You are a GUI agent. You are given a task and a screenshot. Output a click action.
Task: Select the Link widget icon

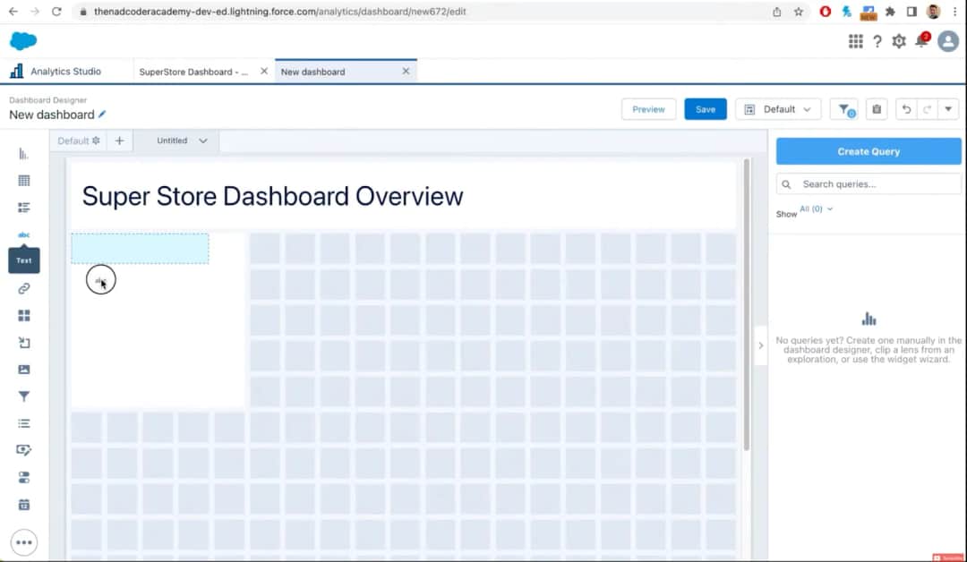(23, 288)
